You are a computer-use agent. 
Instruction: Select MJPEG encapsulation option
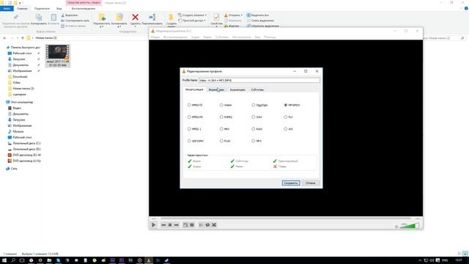coord(226,117)
